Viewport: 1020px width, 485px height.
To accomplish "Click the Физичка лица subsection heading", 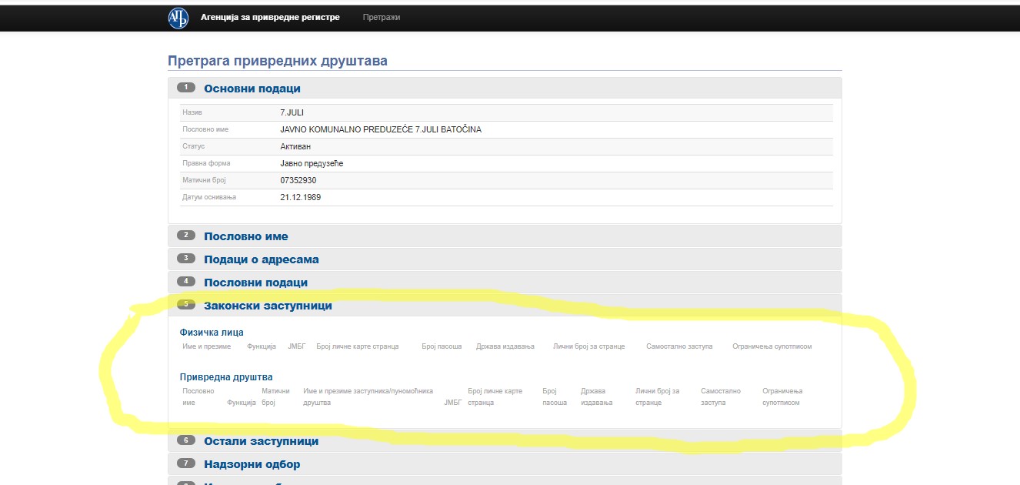I will (212, 333).
